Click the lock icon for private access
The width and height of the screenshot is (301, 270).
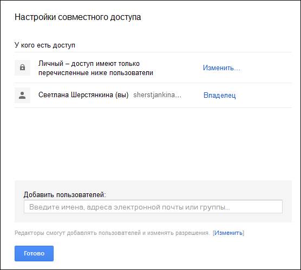click(x=22, y=67)
